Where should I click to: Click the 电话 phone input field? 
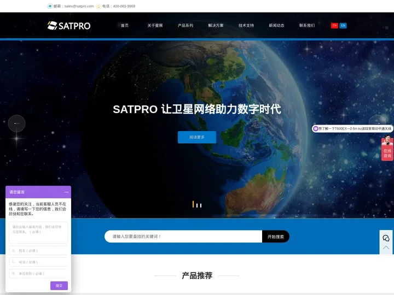coord(38,262)
